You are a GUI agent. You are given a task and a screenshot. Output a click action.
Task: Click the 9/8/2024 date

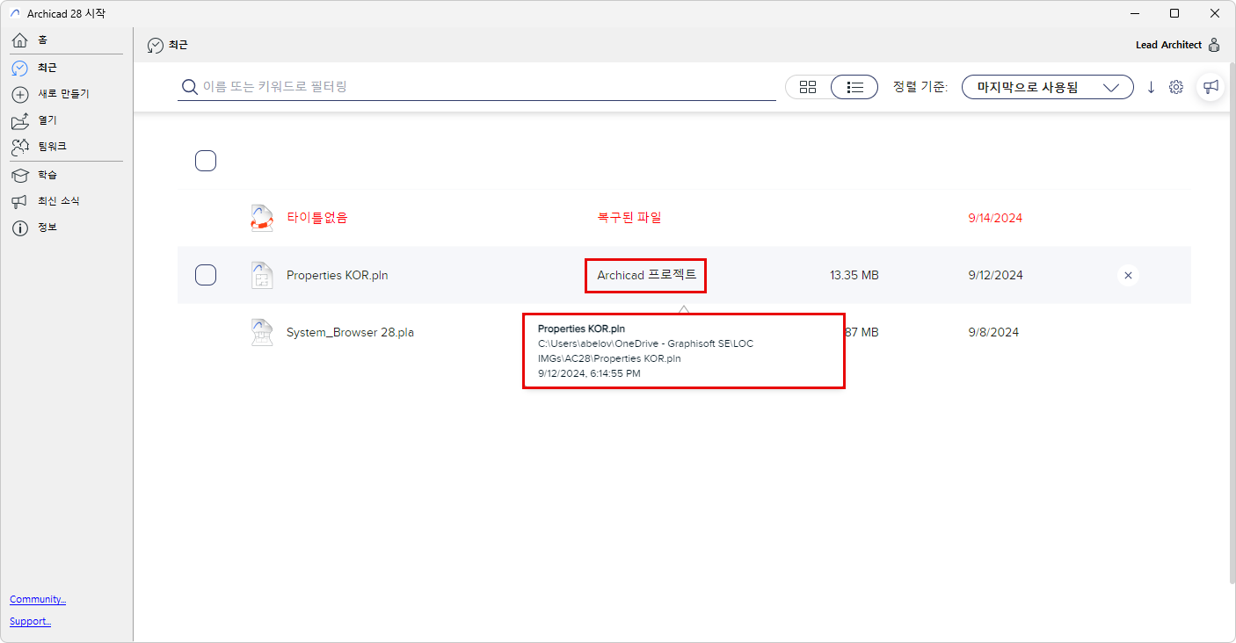[993, 332]
